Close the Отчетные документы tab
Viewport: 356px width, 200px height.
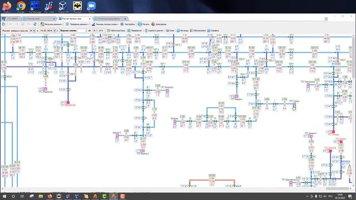[x=125, y=18]
